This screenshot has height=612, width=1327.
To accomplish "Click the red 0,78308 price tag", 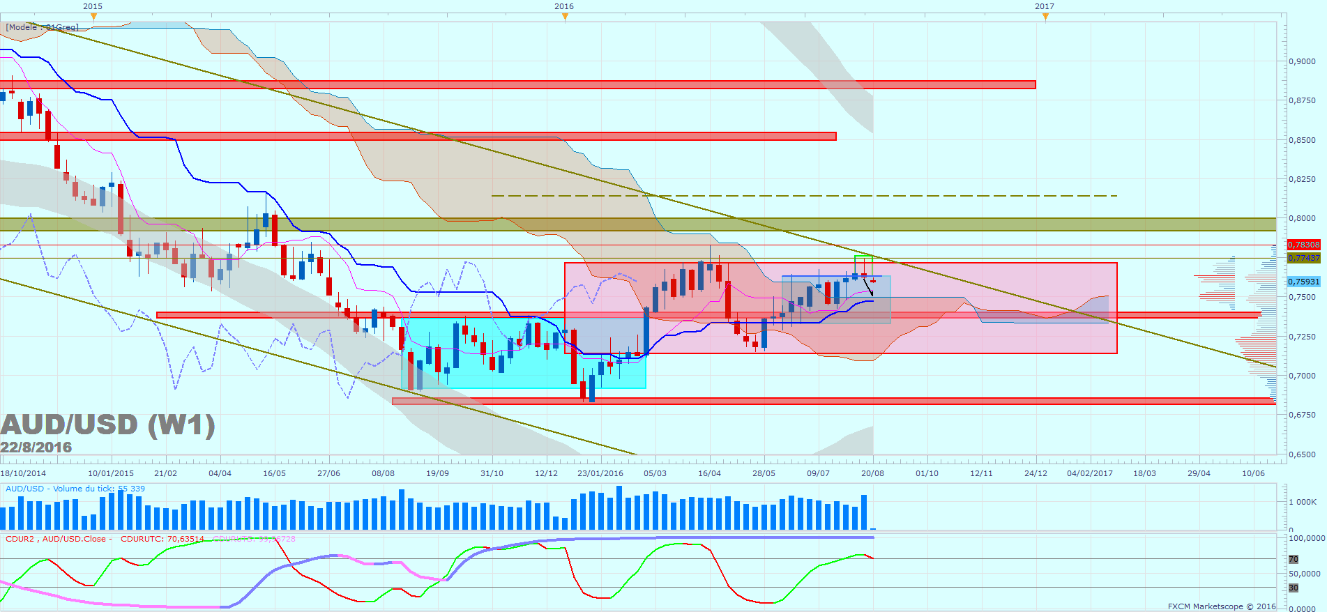I will pyautogui.click(x=1303, y=245).
